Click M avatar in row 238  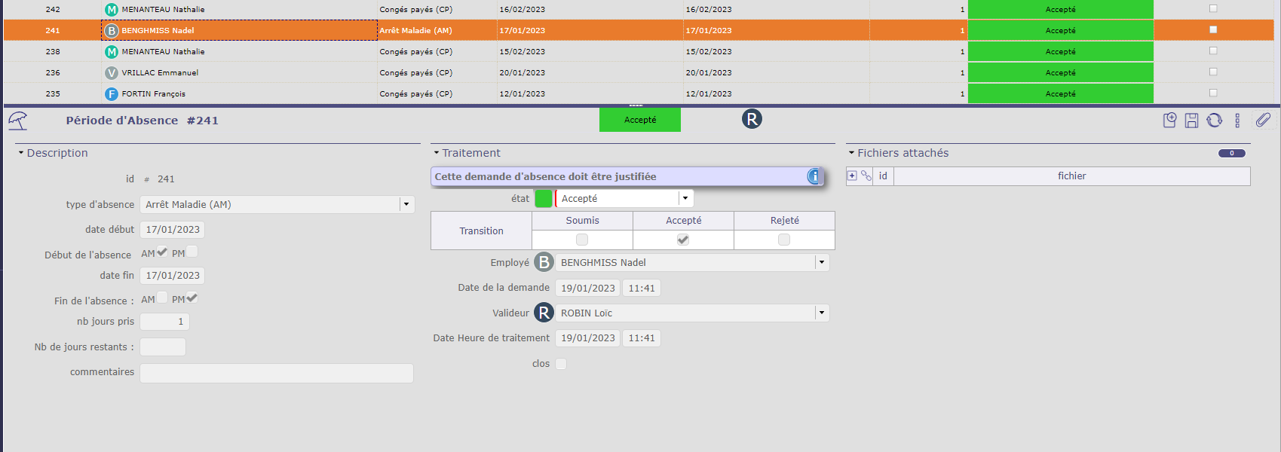click(x=112, y=52)
